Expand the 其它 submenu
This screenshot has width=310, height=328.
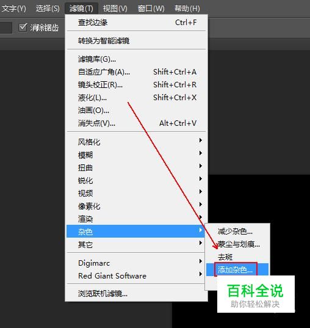[x=136, y=244]
